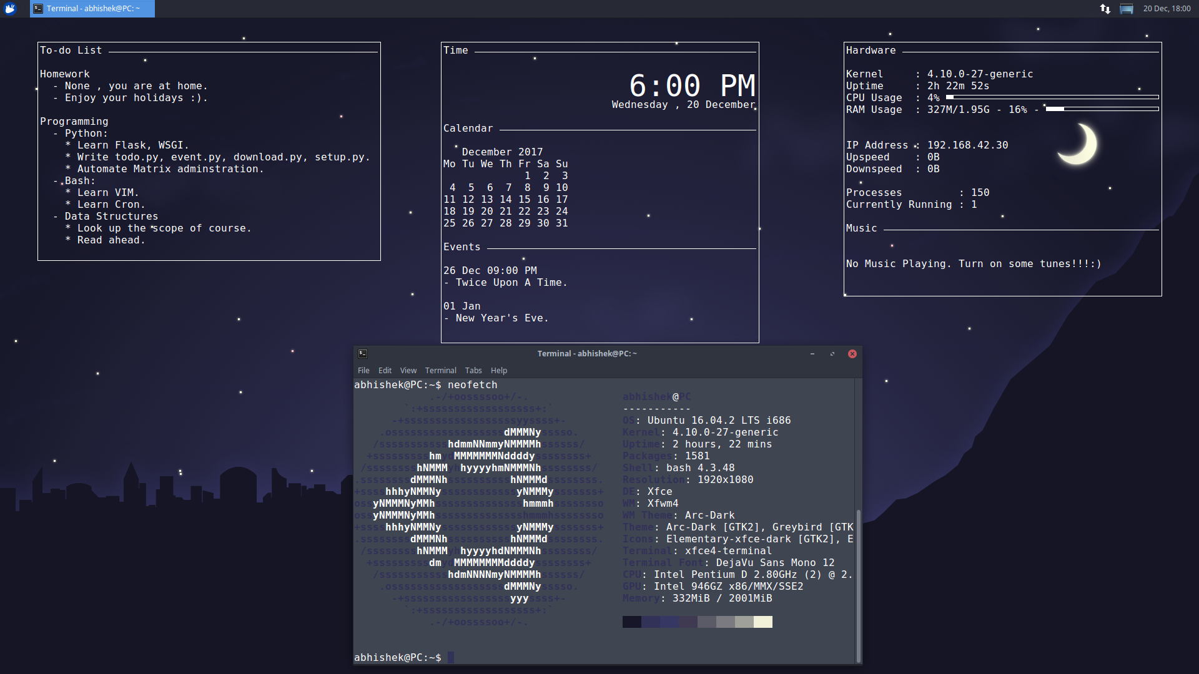Image resolution: width=1199 pixels, height=674 pixels.
Task: Maximize the Terminal window
Action: click(x=832, y=354)
